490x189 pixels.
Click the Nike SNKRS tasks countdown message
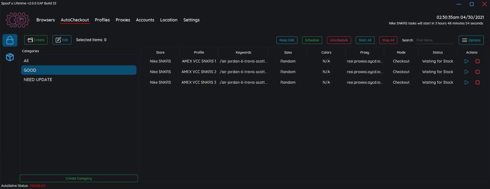[x=436, y=24]
